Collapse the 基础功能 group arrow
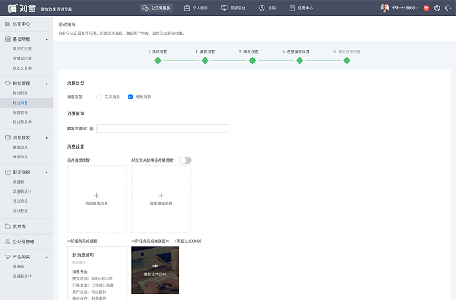Screen dimensions: 456x300 [x=47, y=39]
